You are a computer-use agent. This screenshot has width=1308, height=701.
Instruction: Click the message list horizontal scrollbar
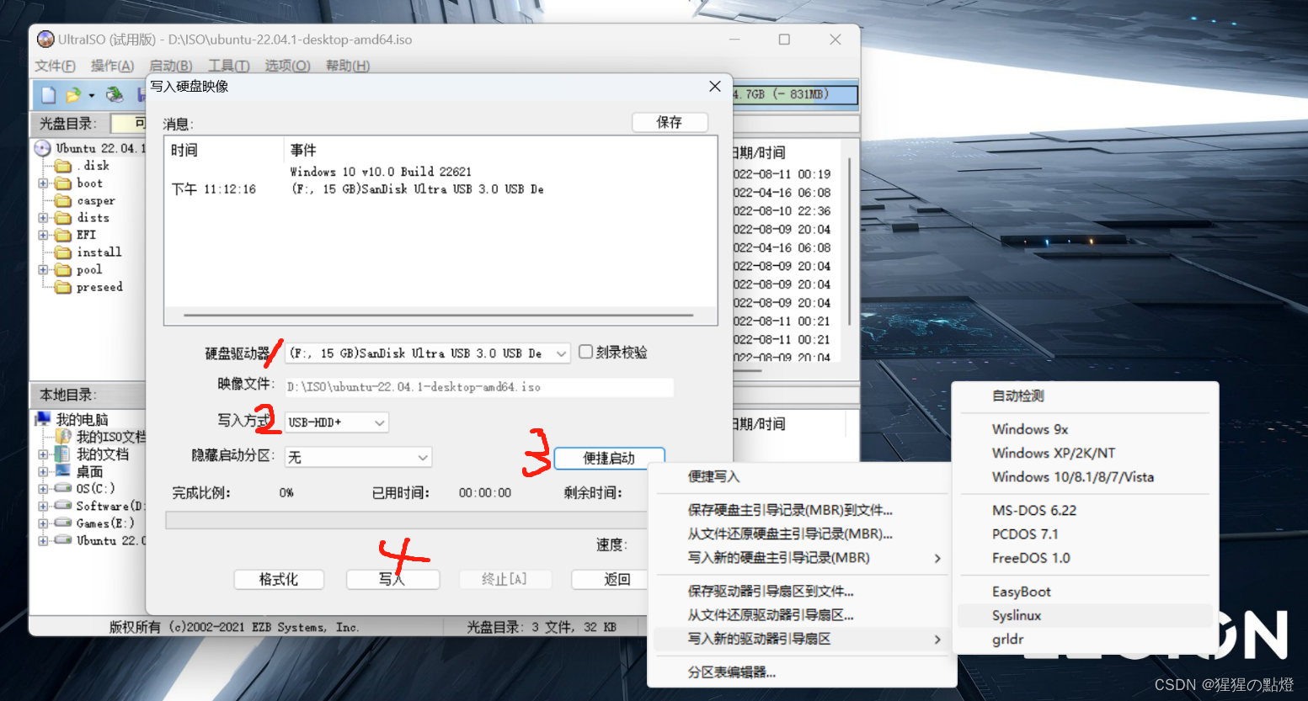pyautogui.click(x=439, y=316)
